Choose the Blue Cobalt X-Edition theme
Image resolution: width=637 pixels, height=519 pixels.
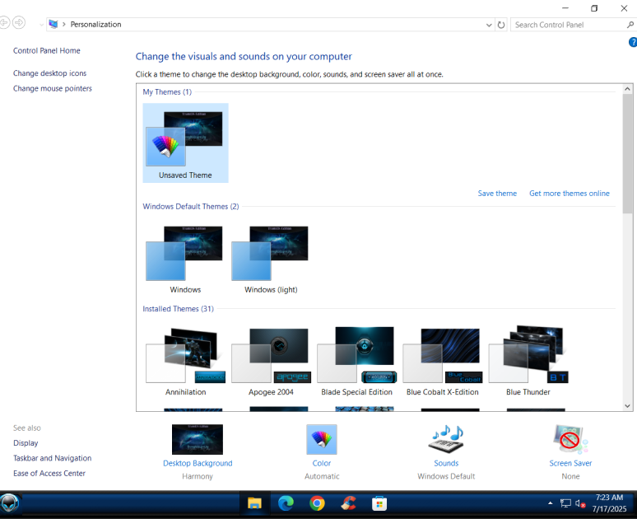(443, 361)
